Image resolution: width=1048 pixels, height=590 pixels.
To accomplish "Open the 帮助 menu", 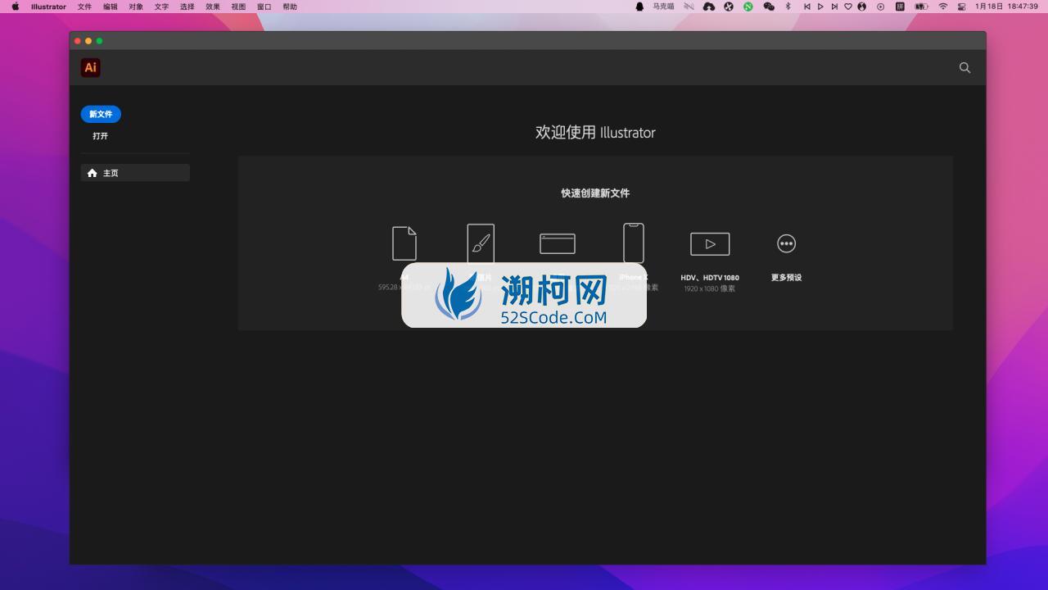I will [x=290, y=7].
